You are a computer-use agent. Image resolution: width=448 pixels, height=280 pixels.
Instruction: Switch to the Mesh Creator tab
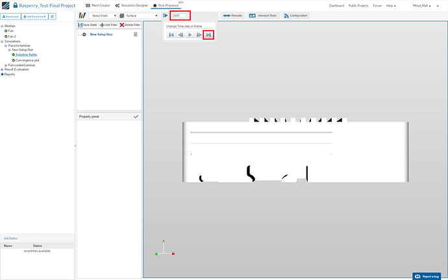[97, 5]
